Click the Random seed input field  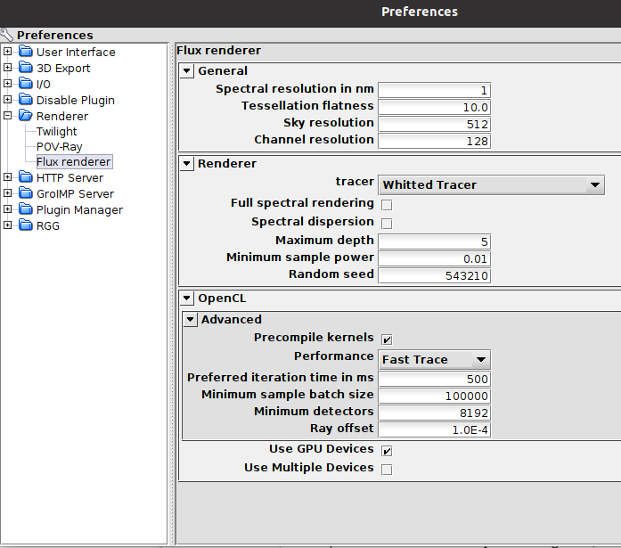click(434, 275)
